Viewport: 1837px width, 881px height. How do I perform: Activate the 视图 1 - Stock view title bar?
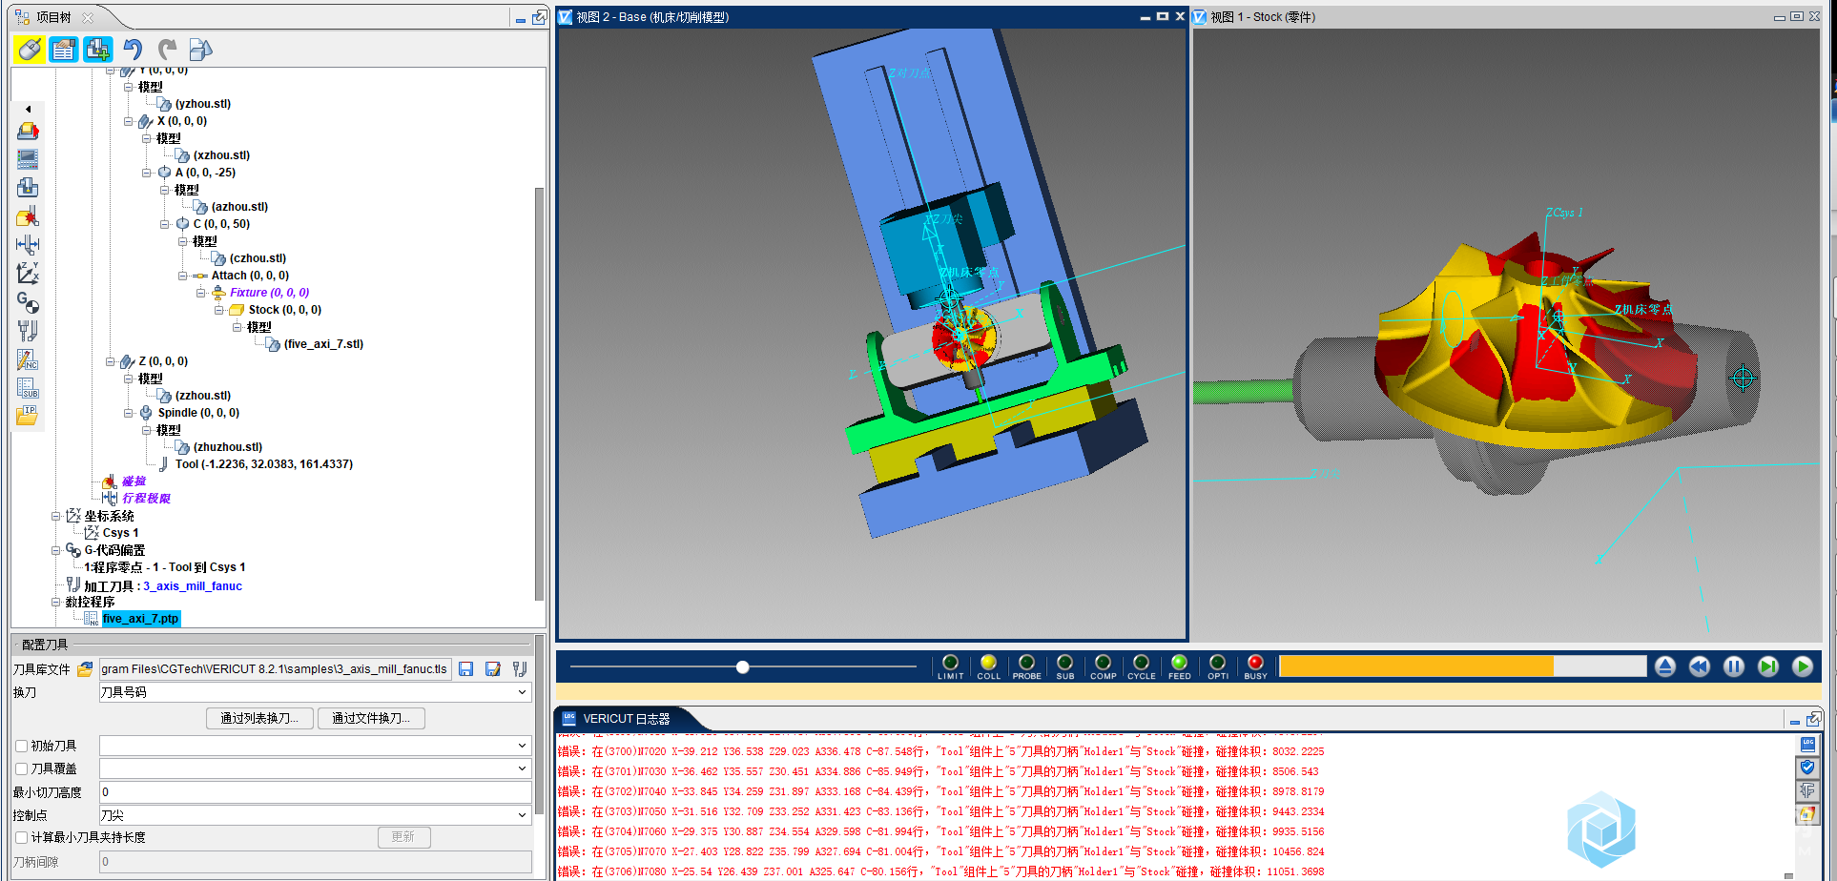[x=1507, y=17]
